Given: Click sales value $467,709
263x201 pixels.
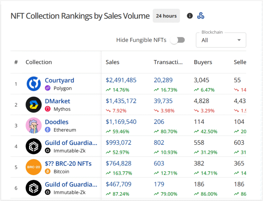Looking at the screenshot, I should pyautogui.click(x=118, y=184).
